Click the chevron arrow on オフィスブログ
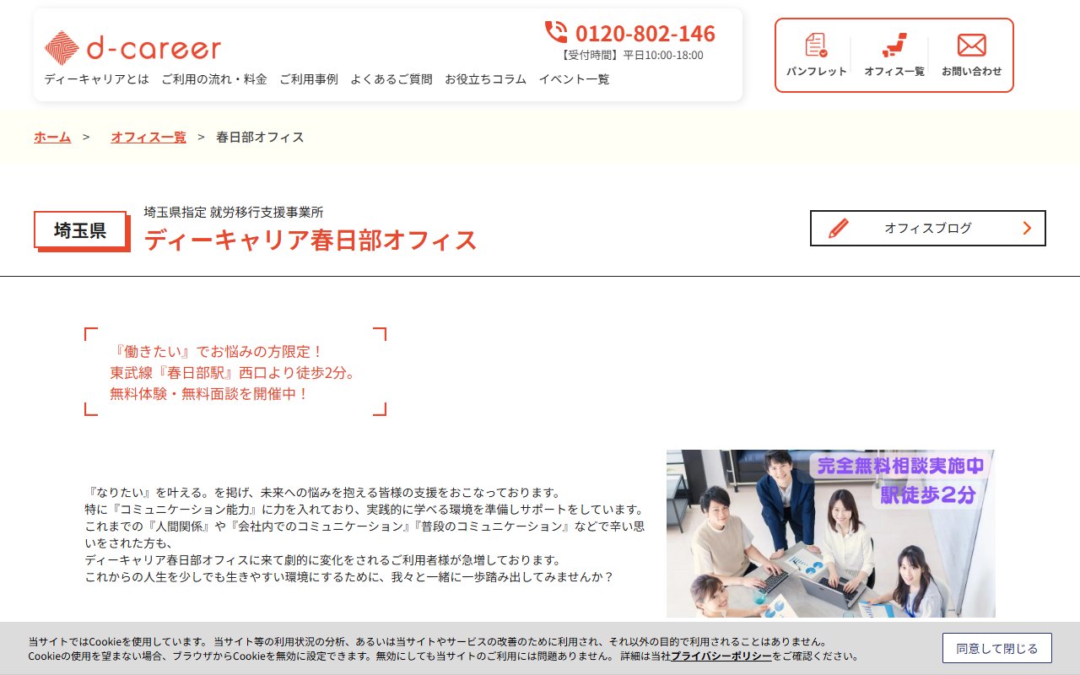The height and width of the screenshot is (675, 1080). (x=1027, y=228)
